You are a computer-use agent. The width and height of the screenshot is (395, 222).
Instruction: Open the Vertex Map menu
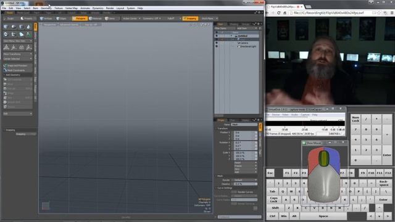pyautogui.click(x=72, y=8)
